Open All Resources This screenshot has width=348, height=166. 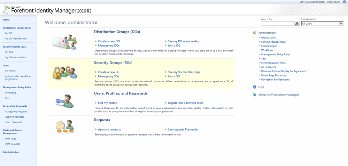pyautogui.click(x=269, y=67)
